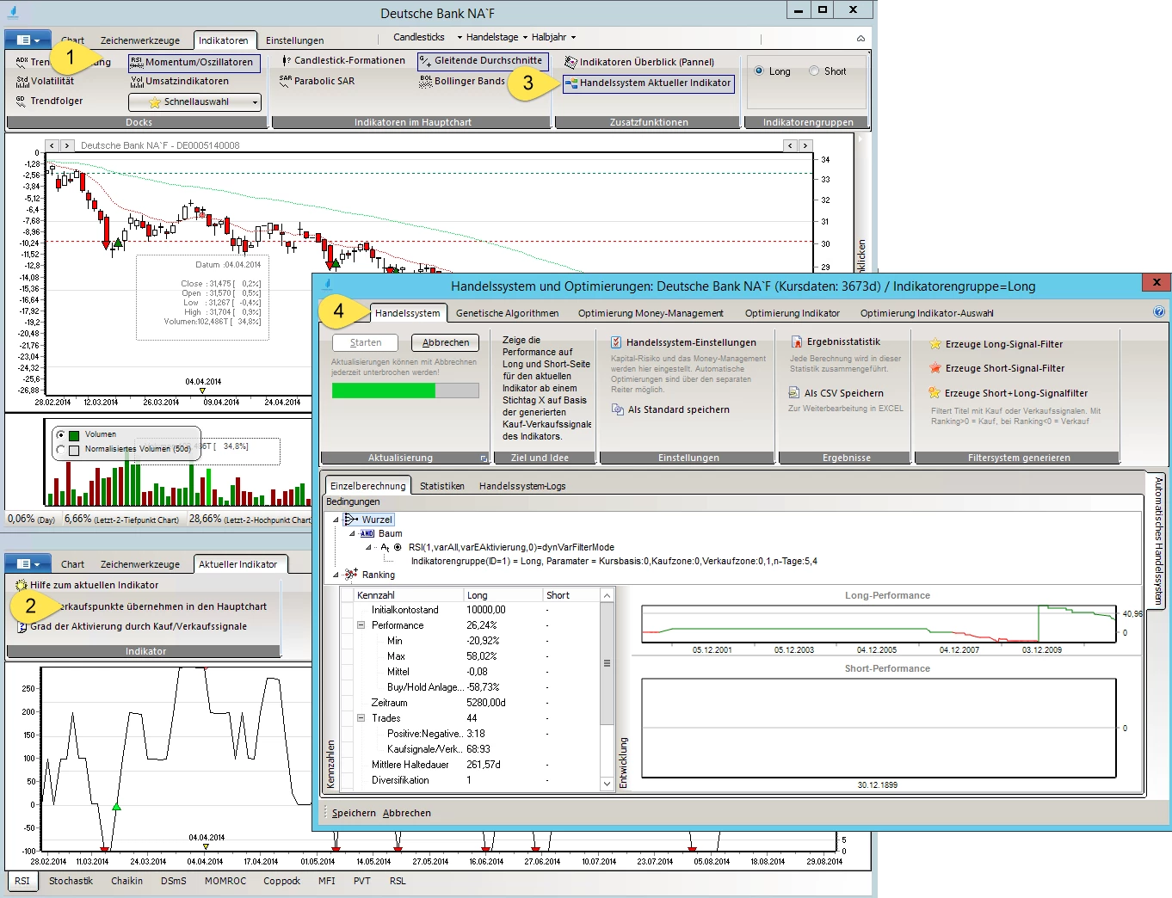Viewport: 1172px width, 898px height.
Task: Open Optimierung Money-Management tab
Action: coord(651,313)
